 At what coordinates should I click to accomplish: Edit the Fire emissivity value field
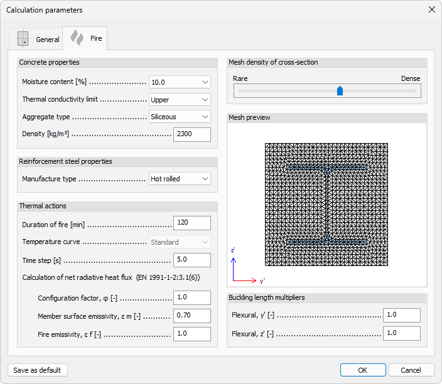coord(192,334)
